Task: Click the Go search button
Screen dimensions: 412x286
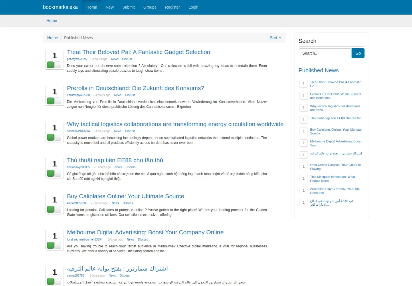Action: pos(358,53)
